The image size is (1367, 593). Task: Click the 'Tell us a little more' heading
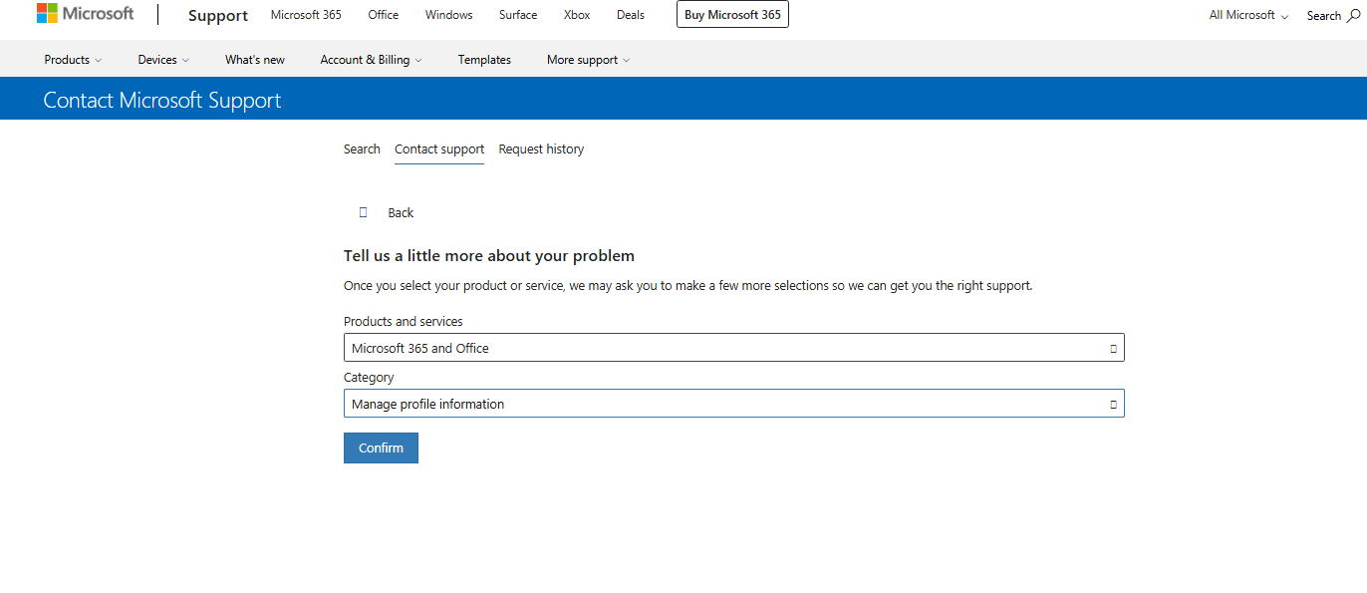(x=489, y=256)
